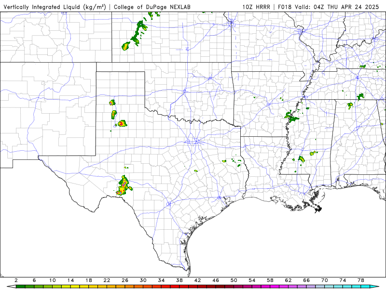Viewport: 386px width, 289px height.
Task: Click the legend value '46'
Action: 216,280
